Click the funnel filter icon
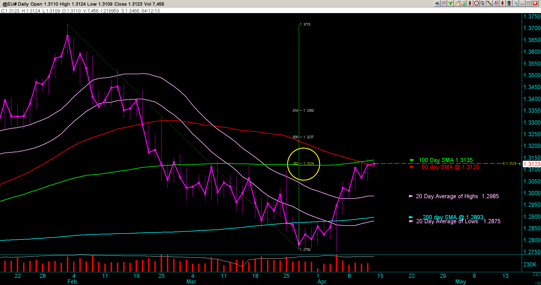 click(450, 3)
